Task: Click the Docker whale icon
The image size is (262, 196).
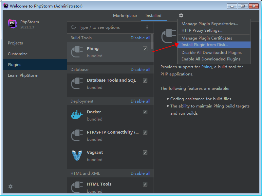Action: [77, 115]
